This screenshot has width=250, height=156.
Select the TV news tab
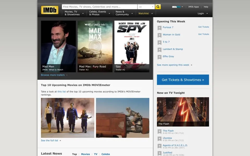pos(96,154)
